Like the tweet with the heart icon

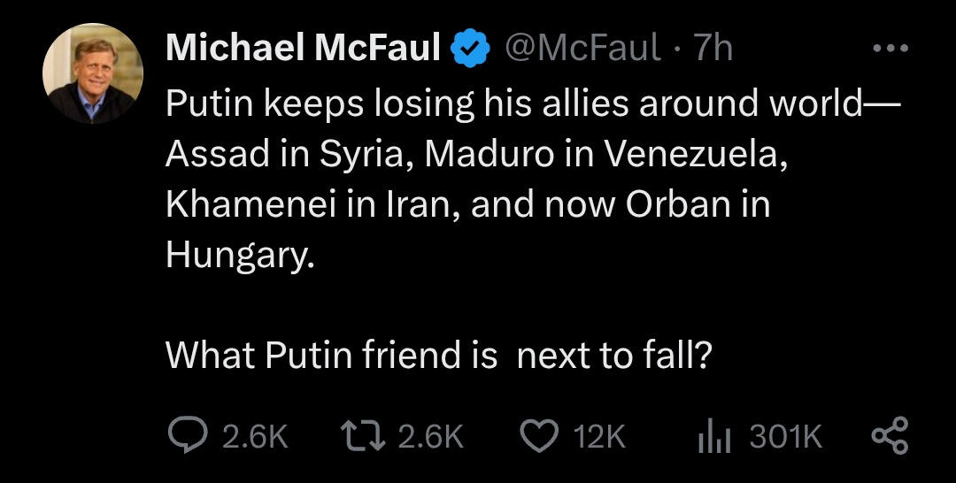(x=539, y=436)
